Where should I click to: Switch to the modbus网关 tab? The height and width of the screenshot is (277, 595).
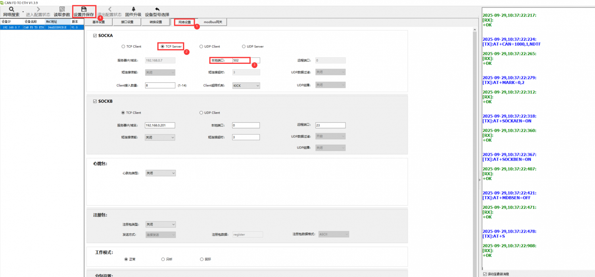213,22
